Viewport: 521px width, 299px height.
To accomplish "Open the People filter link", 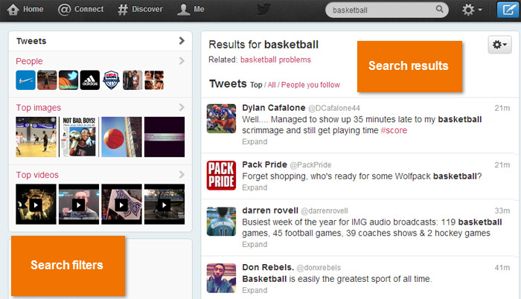I will [29, 61].
